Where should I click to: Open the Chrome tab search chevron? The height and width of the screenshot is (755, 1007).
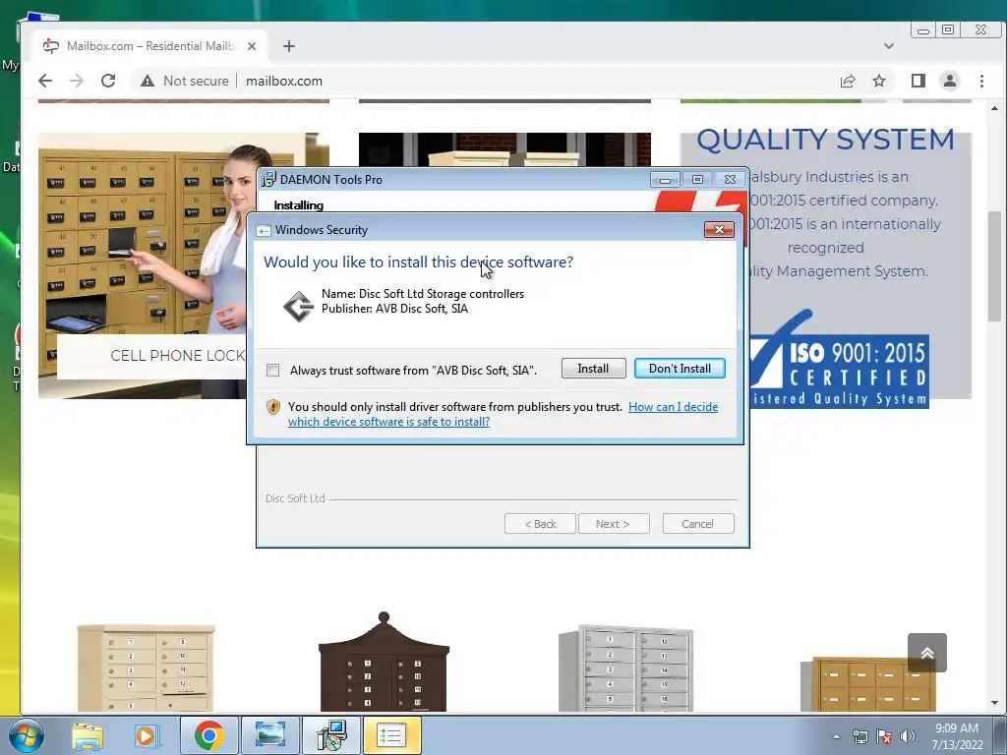[889, 46]
